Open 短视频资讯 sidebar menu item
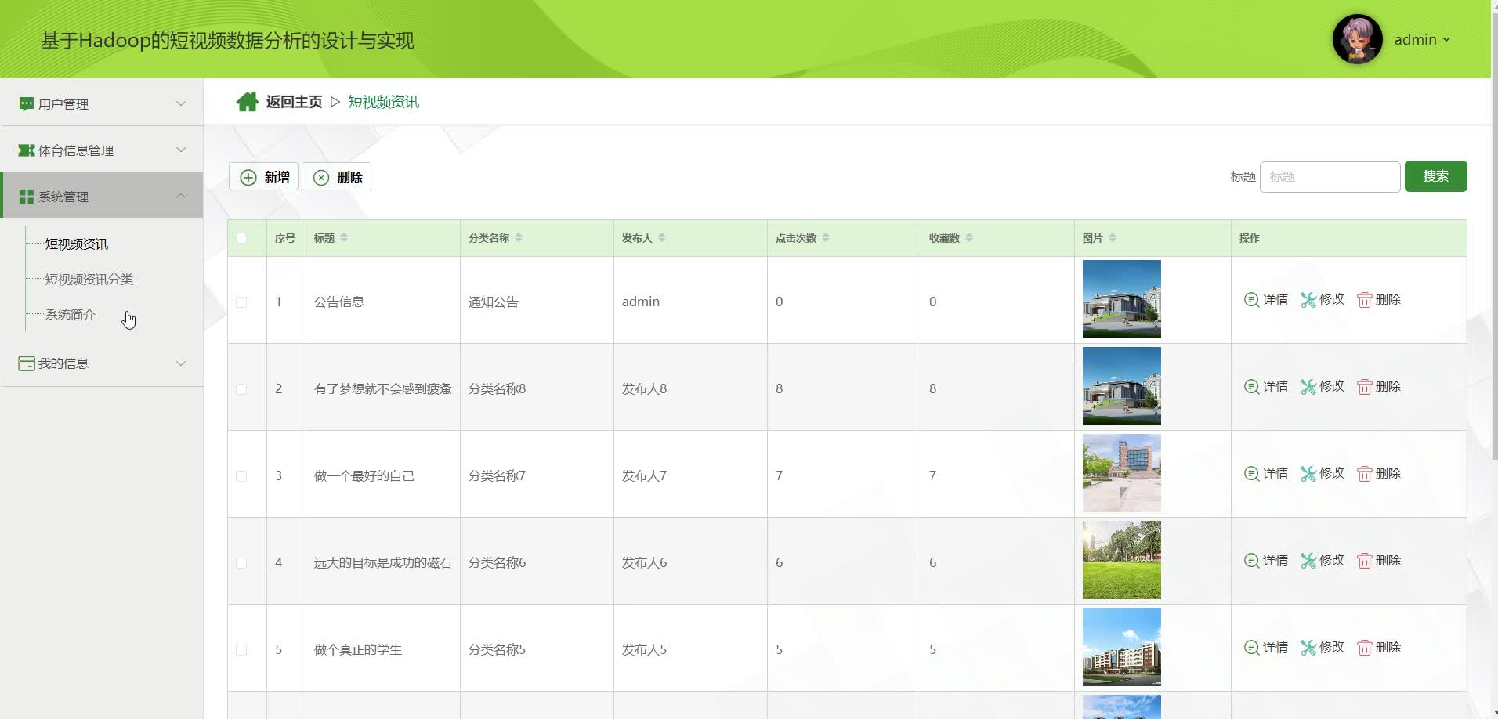 (x=77, y=244)
